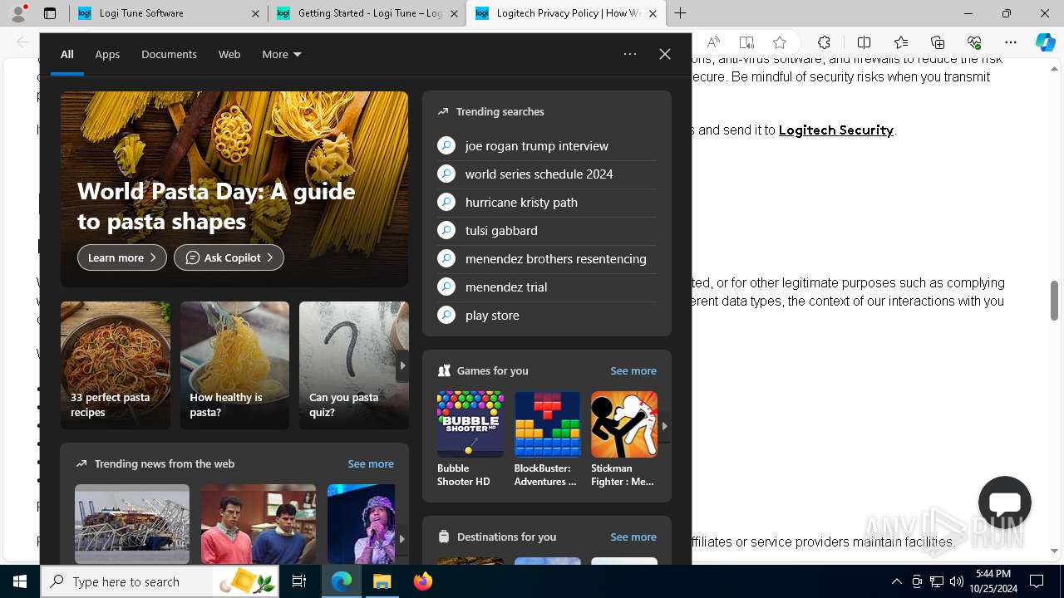Show hidden system tray icons
This screenshot has height=598, width=1064.
tap(896, 581)
